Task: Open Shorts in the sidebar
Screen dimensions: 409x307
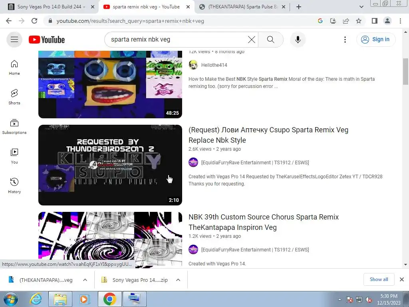Action: [x=14, y=97]
